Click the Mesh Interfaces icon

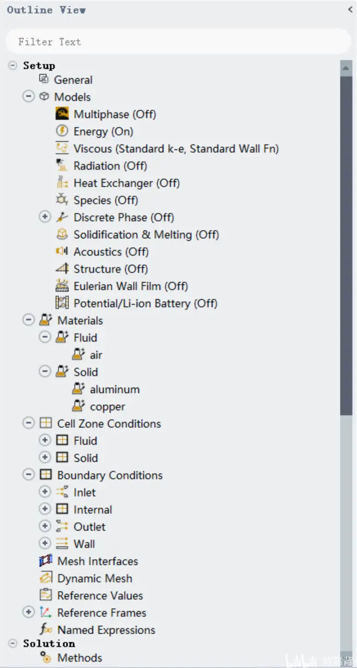pos(46,561)
